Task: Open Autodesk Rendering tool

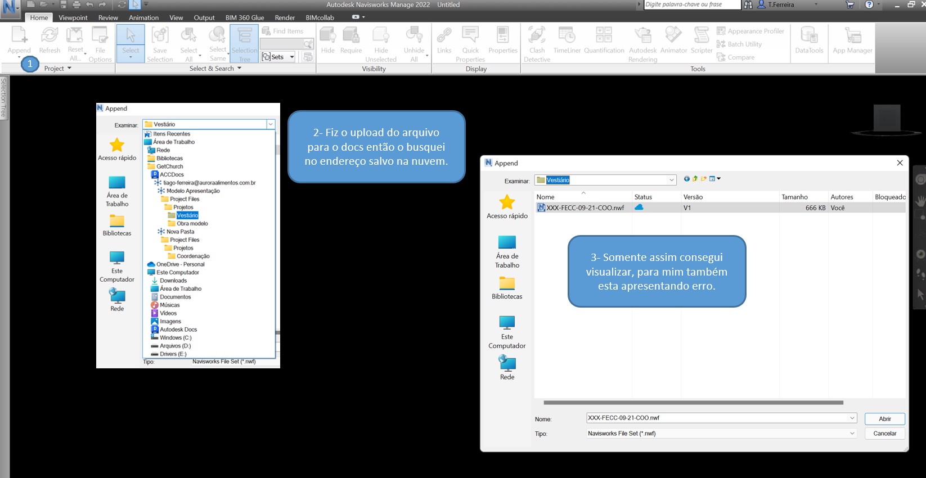Action: [x=642, y=44]
